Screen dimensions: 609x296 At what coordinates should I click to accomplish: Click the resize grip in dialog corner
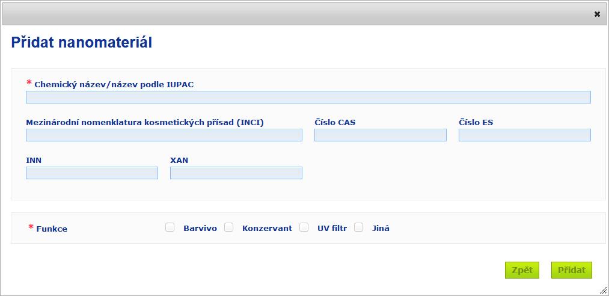[x=603, y=290]
